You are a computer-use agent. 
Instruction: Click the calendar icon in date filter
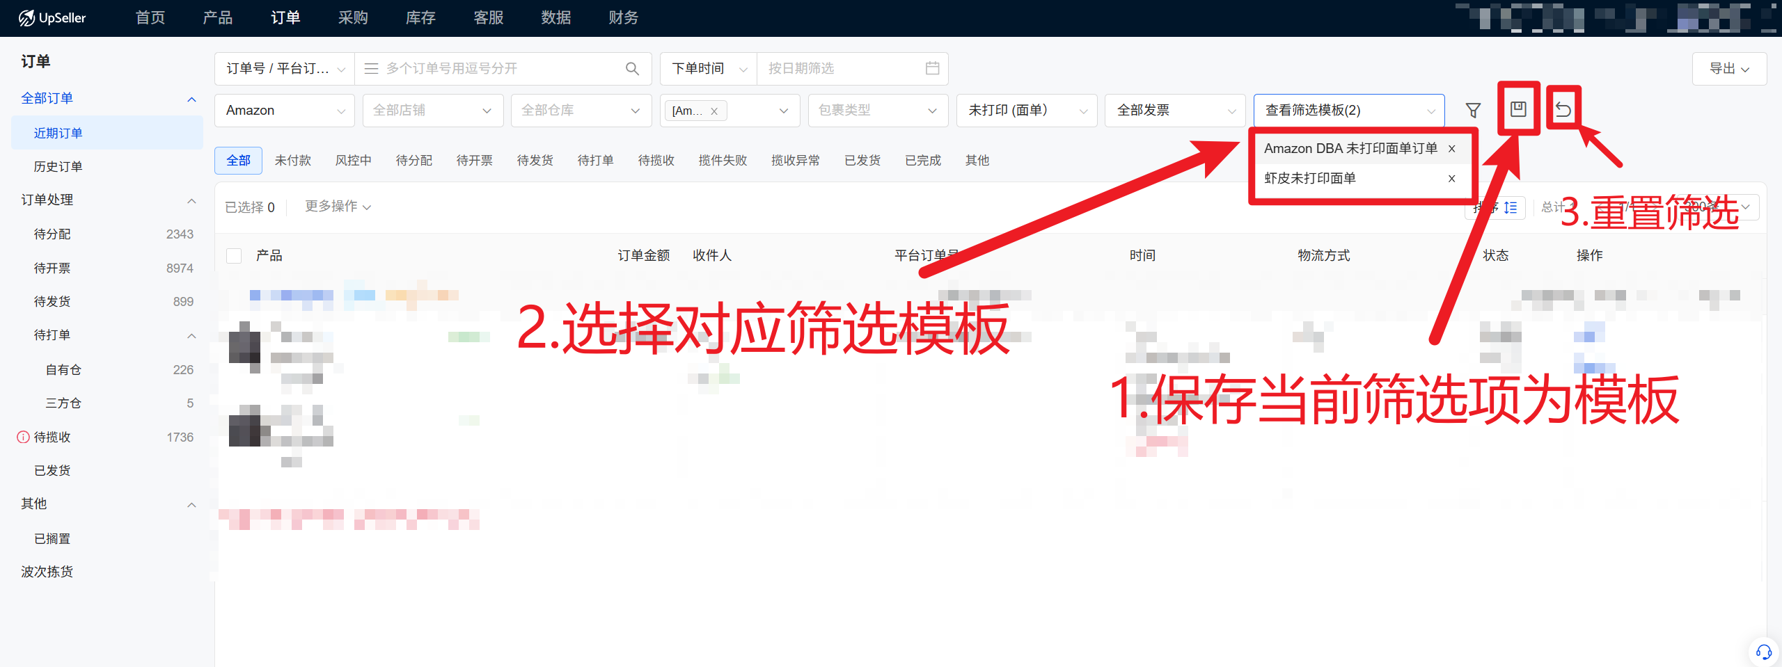coord(932,68)
